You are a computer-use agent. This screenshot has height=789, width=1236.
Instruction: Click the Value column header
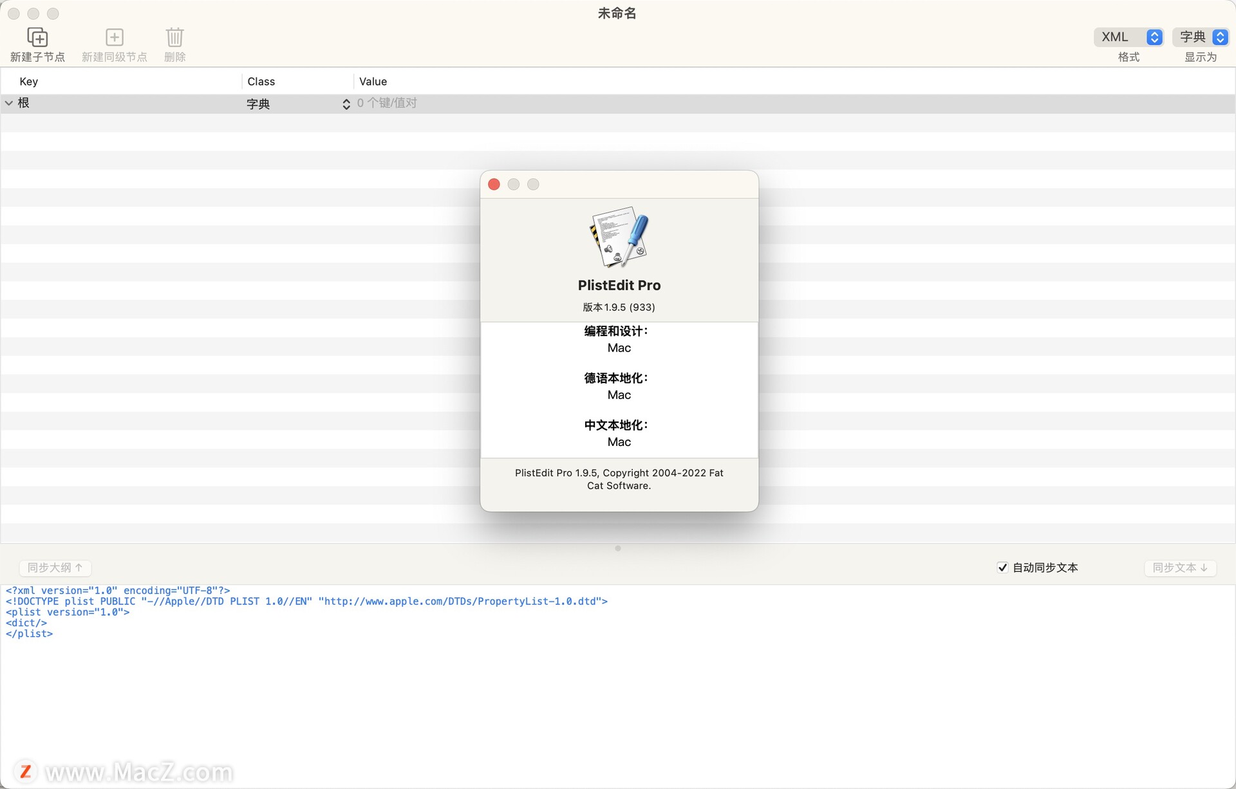(x=373, y=82)
